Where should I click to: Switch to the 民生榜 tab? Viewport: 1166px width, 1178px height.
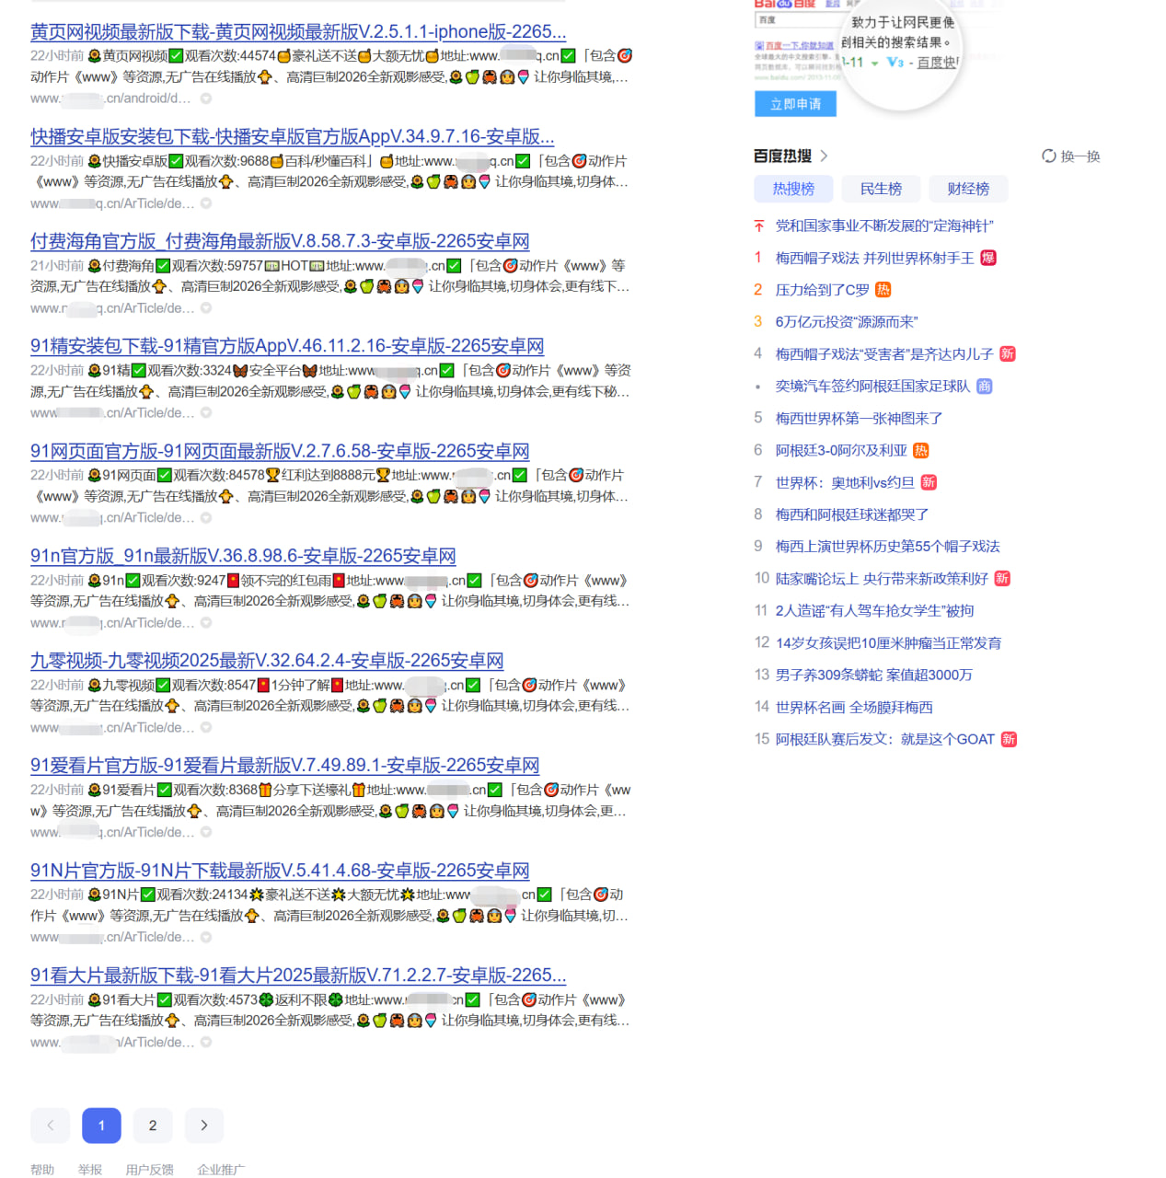881,189
